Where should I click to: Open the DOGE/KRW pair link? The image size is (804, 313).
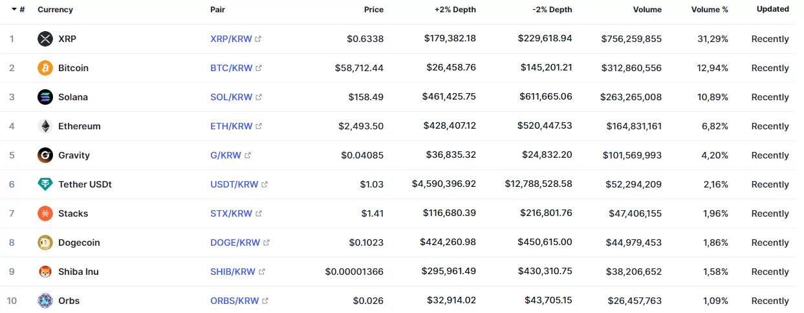[x=235, y=243]
